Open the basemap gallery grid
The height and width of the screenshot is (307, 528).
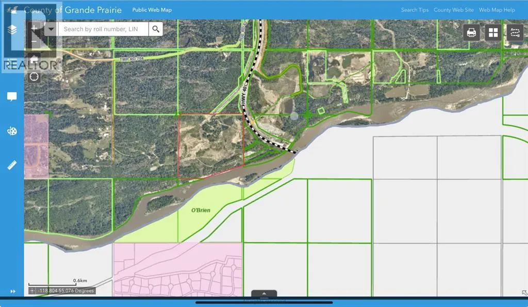click(493, 32)
